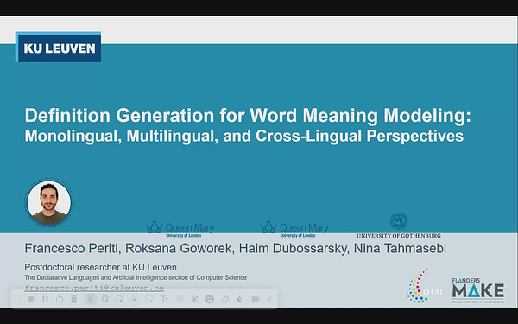Screen dimensions: 518x324
Task: Open the emoji sticker picker
Action: click(210, 299)
